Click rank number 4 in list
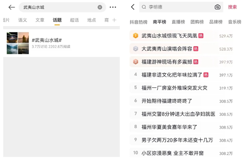Image resolution: width=250 pixels, height=158 pixels. (x=135, y=74)
